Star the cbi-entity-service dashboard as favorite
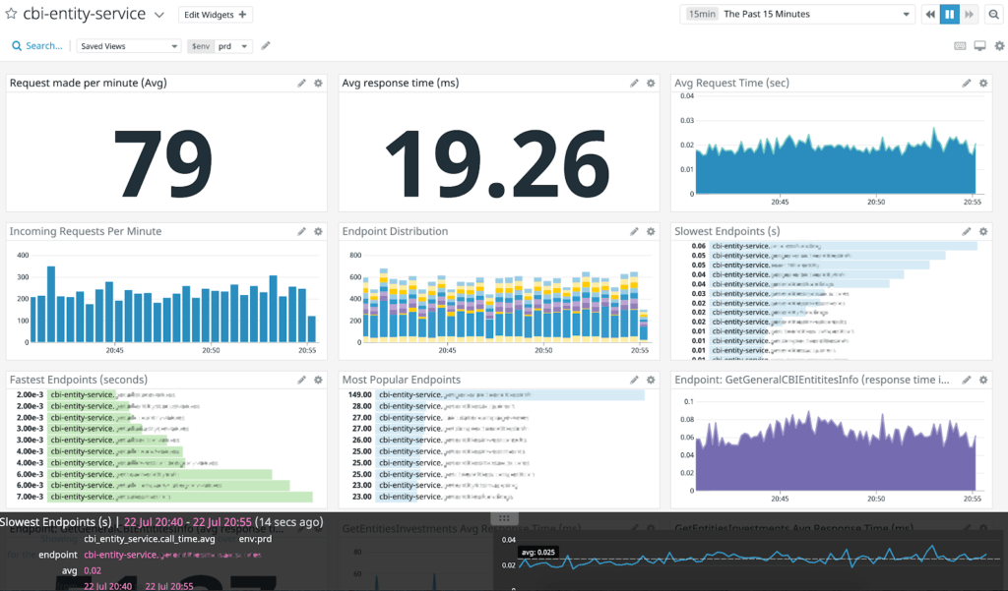The image size is (1008, 591). [12, 15]
